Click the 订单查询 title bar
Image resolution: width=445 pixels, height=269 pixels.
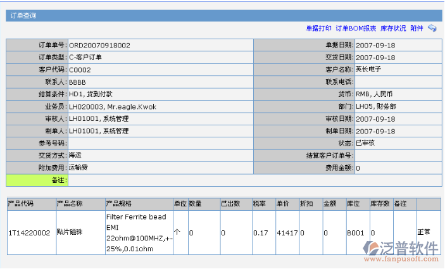(224, 16)
